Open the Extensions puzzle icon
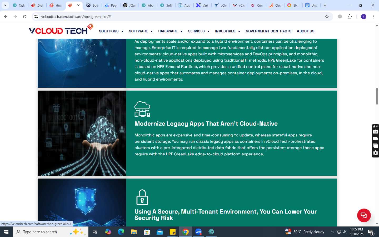 pos(350,17)
